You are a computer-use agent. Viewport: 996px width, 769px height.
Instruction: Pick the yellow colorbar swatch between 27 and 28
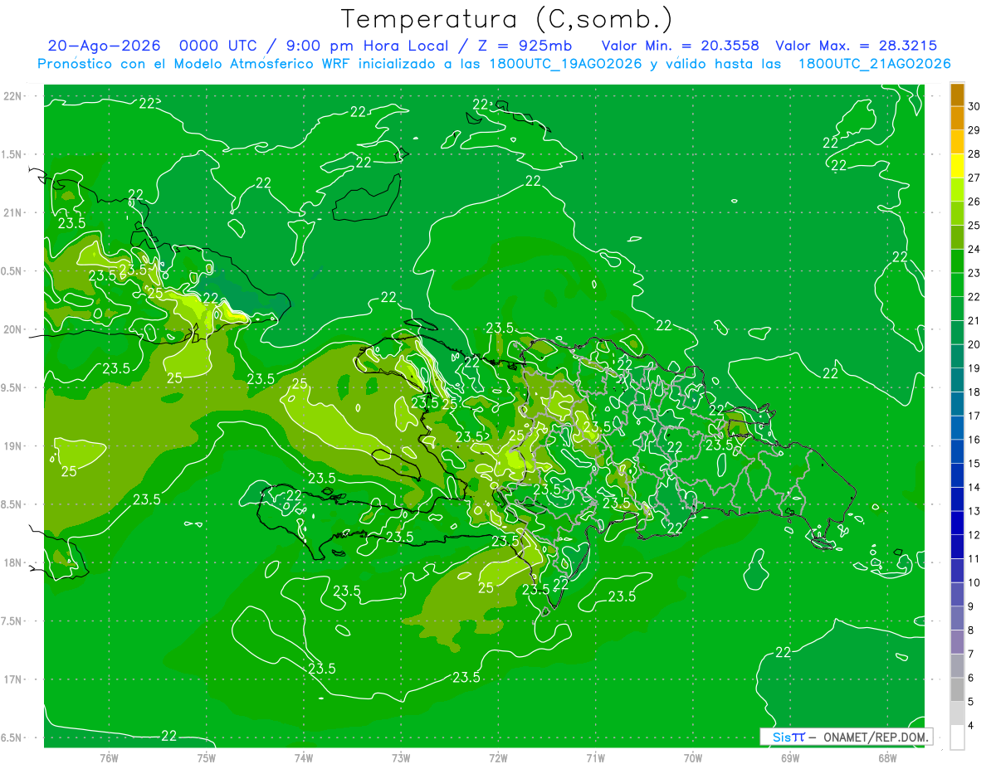point(957,165)
